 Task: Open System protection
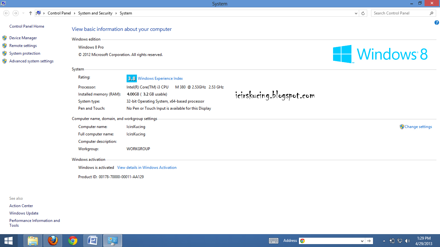click(x=25, y=53)
